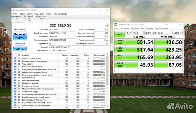
Task: Click the CrystalDiskMark title bar app icon
Action: click(x=116, y=24)
